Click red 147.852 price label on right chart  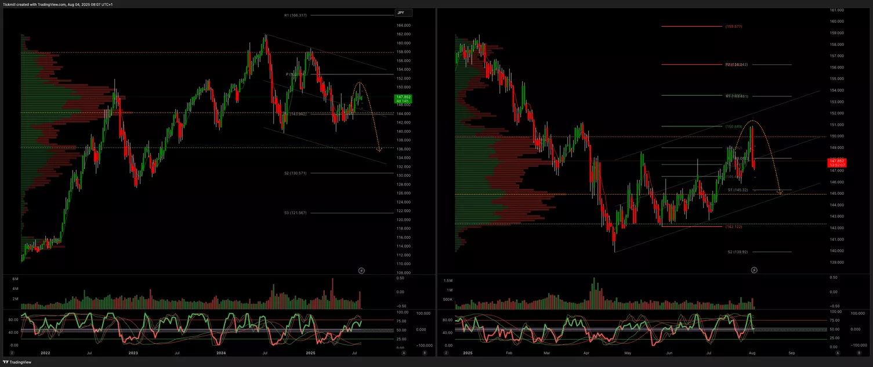click(x=838, y=163)
